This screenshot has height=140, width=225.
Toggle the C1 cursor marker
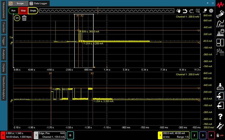click(x=17, y=18)
